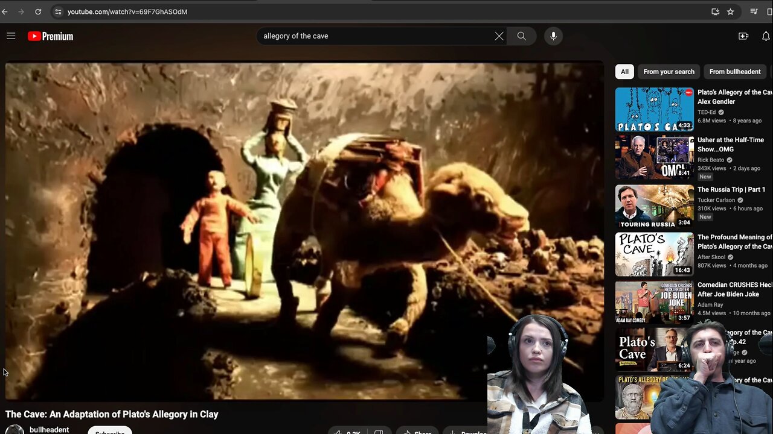Visit the Tucker Carlson channel name
This screenshot has width=773, height=434.
(x=716, y=200)
